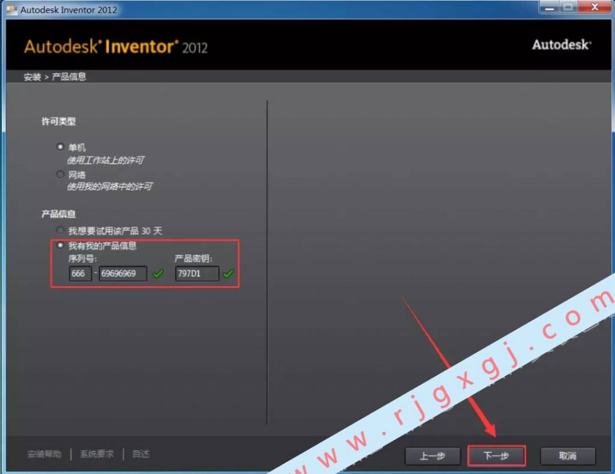Image resolution: width=615 pixels, height=474 pixels.
Task: Click the 许可类型 section heading
Action: tap(58, 121)
